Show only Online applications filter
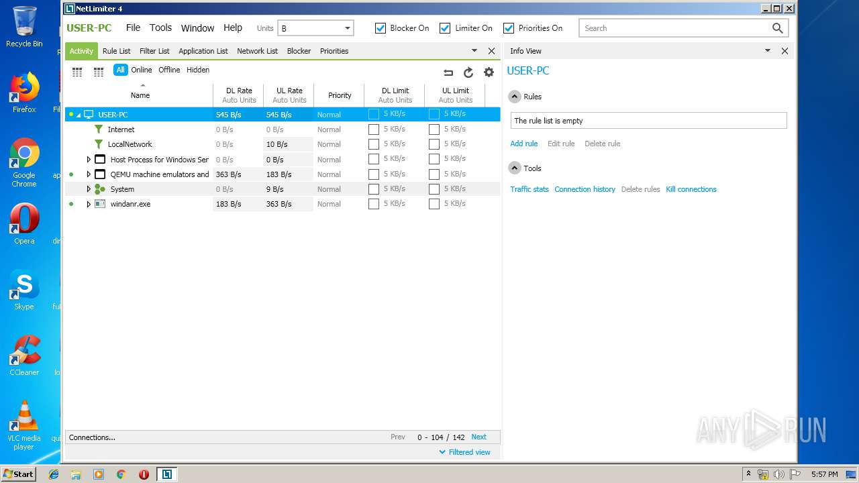The image size is (859, 483). coord(141,70)
